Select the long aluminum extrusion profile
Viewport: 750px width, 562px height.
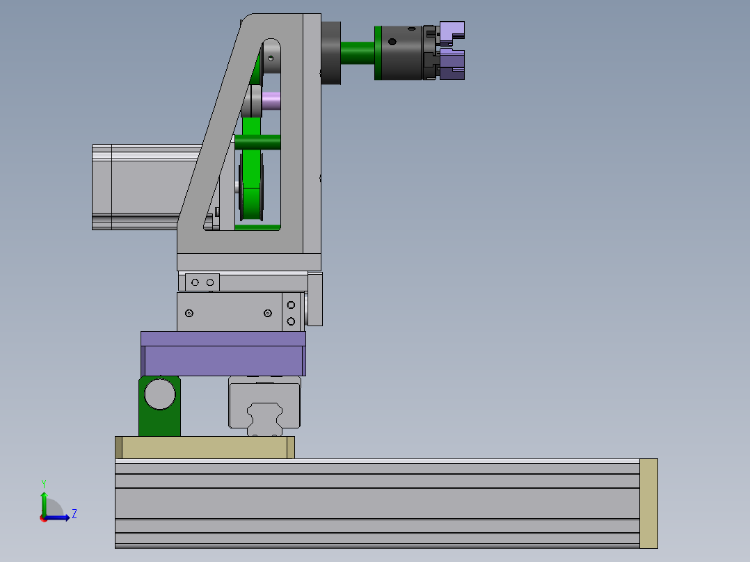pos(377,504)
